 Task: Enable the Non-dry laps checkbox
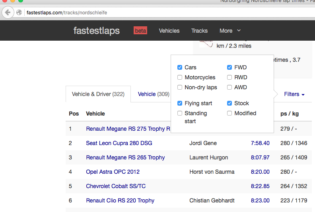coord(180,87)
